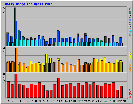Click green weekend day label 12
The width and height of the screenshot is (133, 104).
(x=51, y=101)
